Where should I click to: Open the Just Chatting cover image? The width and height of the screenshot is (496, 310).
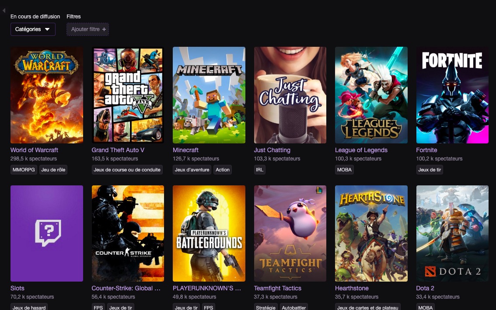pyautogui.click(x=290, y=95)
